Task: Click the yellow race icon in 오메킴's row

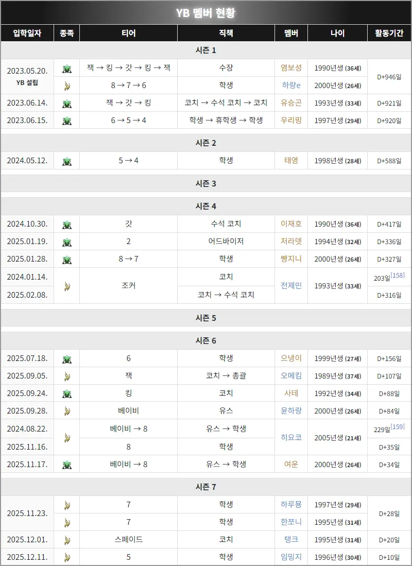Action: (x=67, y=376)
